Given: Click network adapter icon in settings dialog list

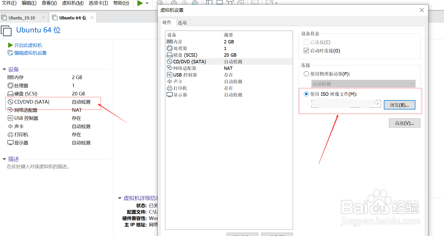Looking at the screenshot, I should point(169,68).
